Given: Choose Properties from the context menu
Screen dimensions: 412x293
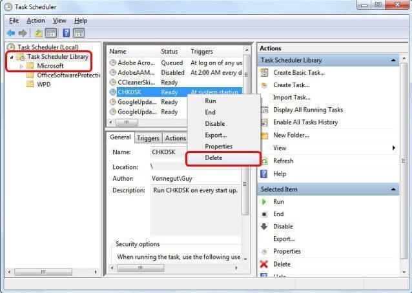Looking at the screenshot, I should click(x=224, y=146).
